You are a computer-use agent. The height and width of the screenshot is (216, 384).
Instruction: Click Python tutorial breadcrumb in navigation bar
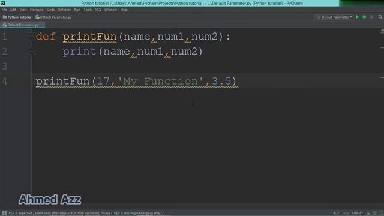17,17
